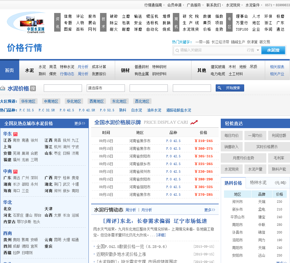Viewport: 290px width, 263px height.
Task: Open 会员申请 in the top bar
Action: [x=174, y=5]
